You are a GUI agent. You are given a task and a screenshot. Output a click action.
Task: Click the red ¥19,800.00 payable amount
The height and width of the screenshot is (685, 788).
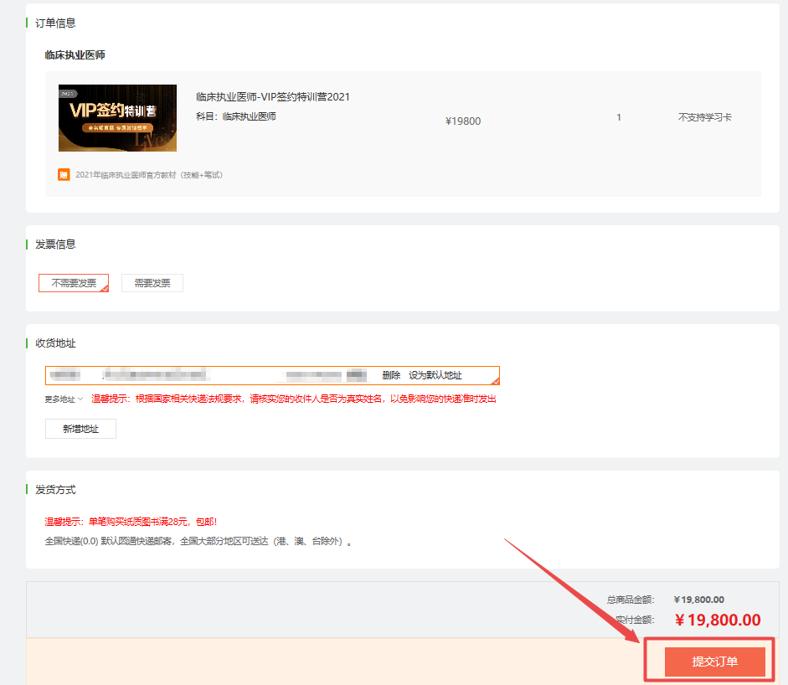point(718,621)
